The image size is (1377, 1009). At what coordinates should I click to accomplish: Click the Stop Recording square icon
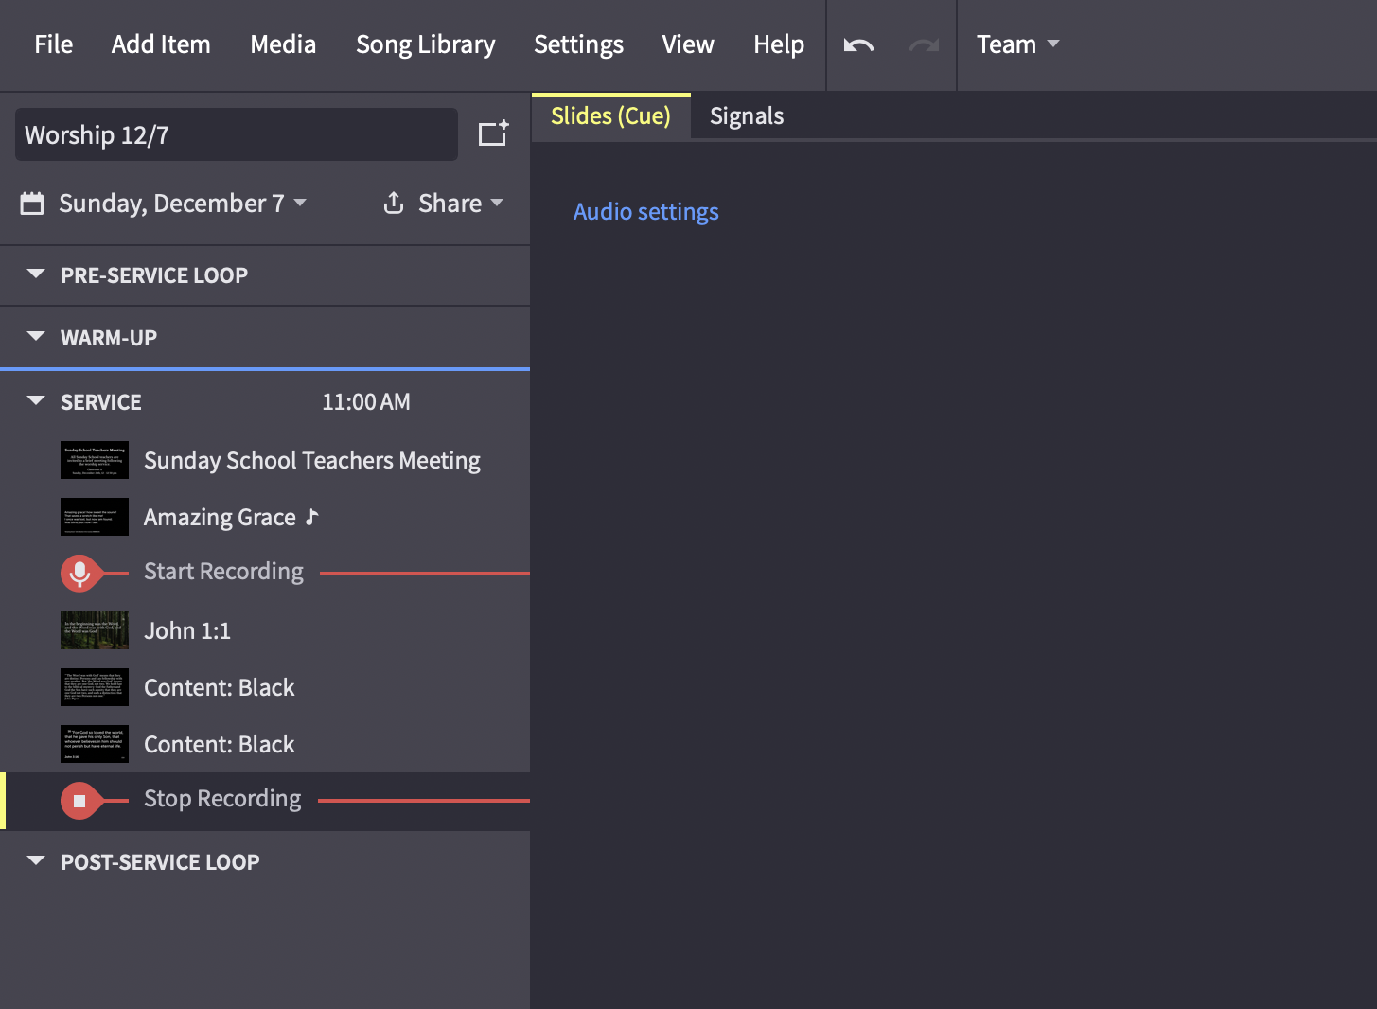pos(80,801)
